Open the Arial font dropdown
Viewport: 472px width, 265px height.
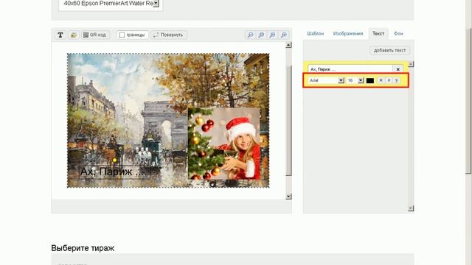pyautogui.click(x=326, y=80)
